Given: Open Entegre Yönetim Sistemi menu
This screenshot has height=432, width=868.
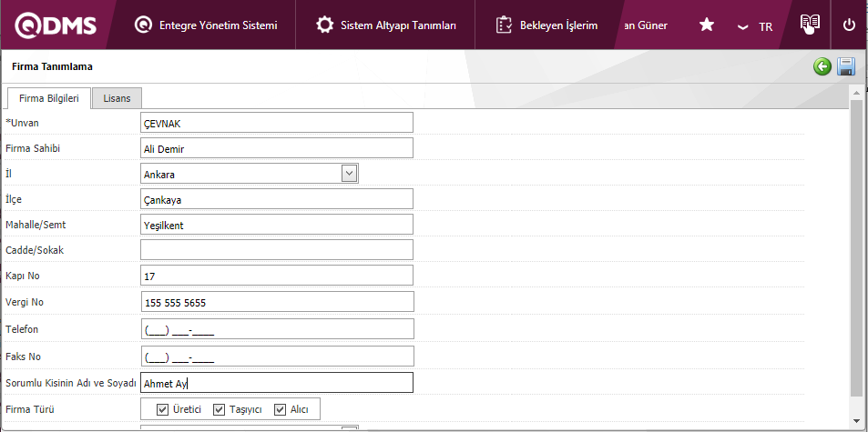Looking at the screenshot, I should [206, 25].
